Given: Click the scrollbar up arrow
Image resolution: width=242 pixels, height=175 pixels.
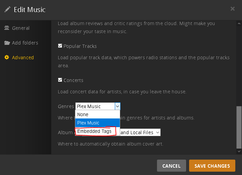Looking at the screenshot, I should coord(239,23).
